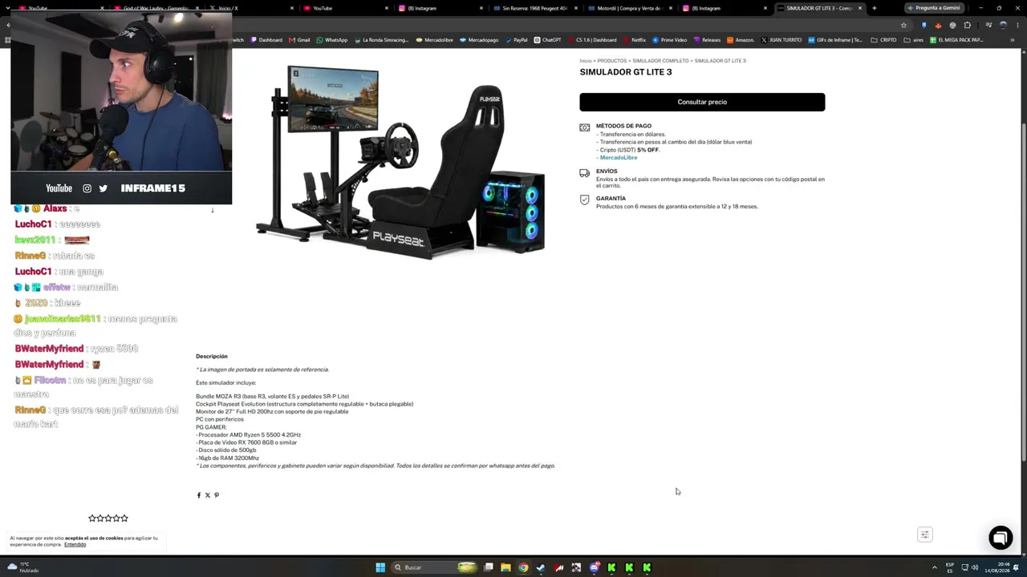1027x577 pixels.
Task: Open CRIPTO bookmarks folder
Action: tap(883, 40)
